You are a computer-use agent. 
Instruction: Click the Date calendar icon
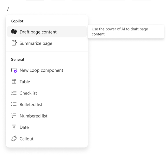click(14, 127)
